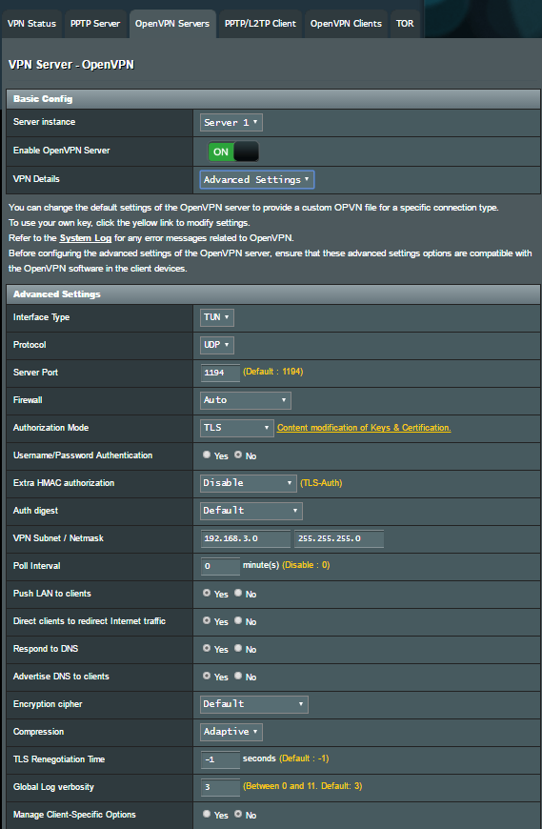Select No for Username/Password Authentication

tap(238, 455)
